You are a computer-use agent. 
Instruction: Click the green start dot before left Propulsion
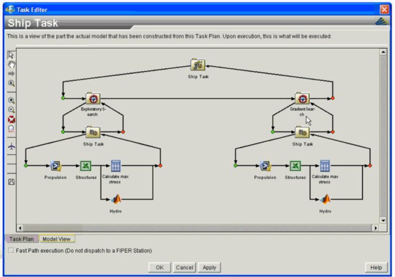click(25, 166)
